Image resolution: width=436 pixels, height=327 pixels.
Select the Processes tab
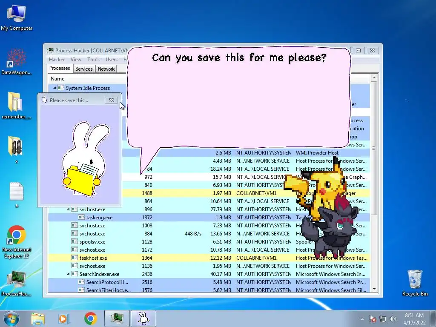click(60, 68)
